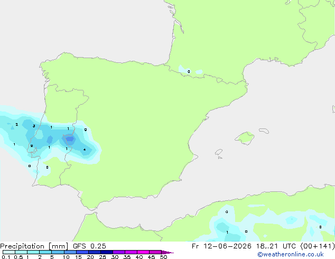Click the "Precipitation [mm]" title text
The width and height of the screenshot is (335, 259).
tap(34, 246)
